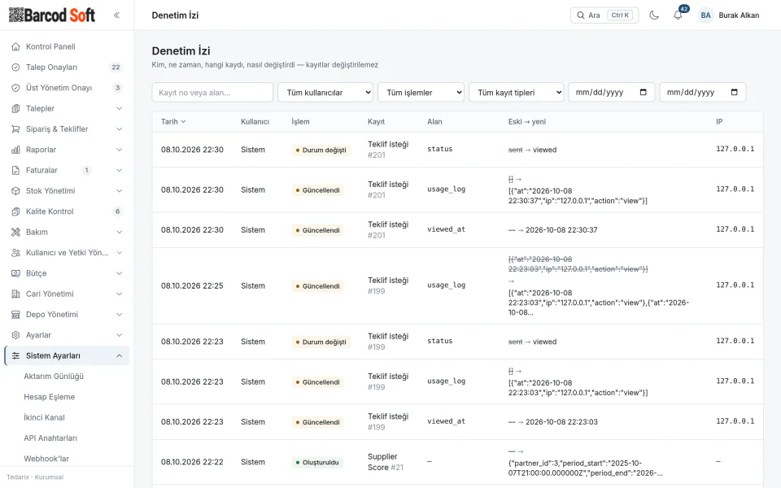Click the Faturalar document icon
The height and width of the screenshot is (488, 781).
(x=16, y=170)
